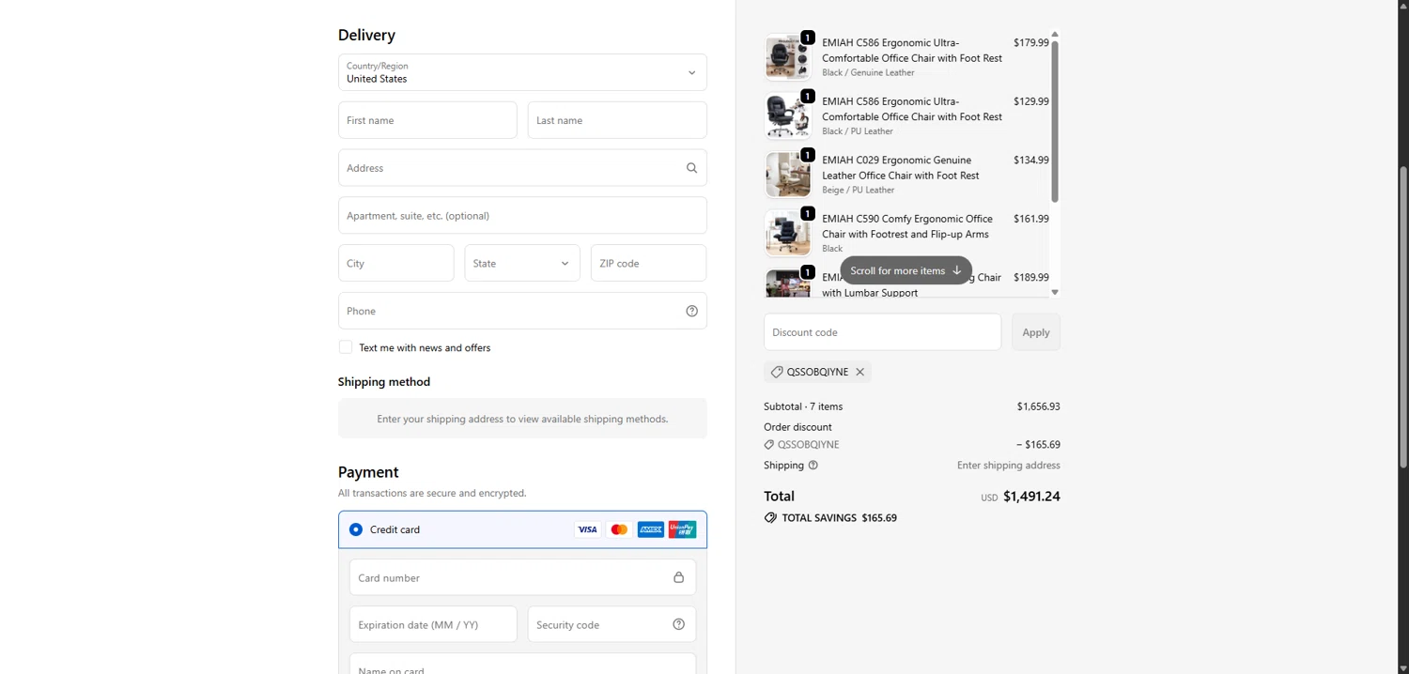
Task: Select the Credit card radio button
Action: click(356, 529)
